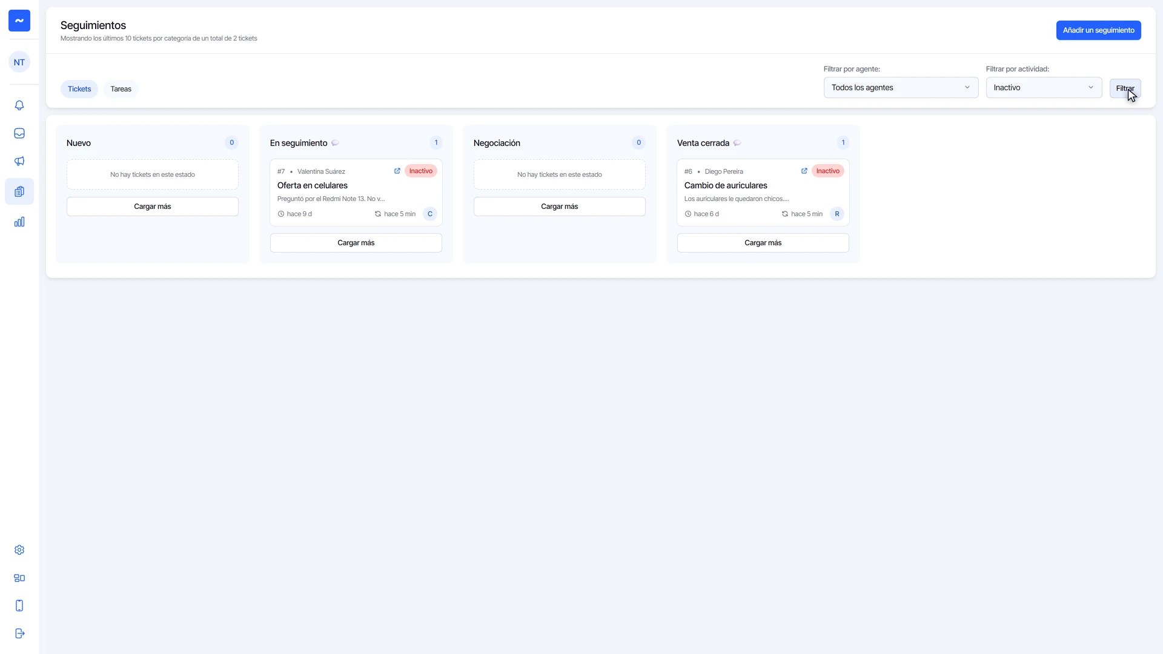Click the Negociación column heading

(x=497, y=143)
